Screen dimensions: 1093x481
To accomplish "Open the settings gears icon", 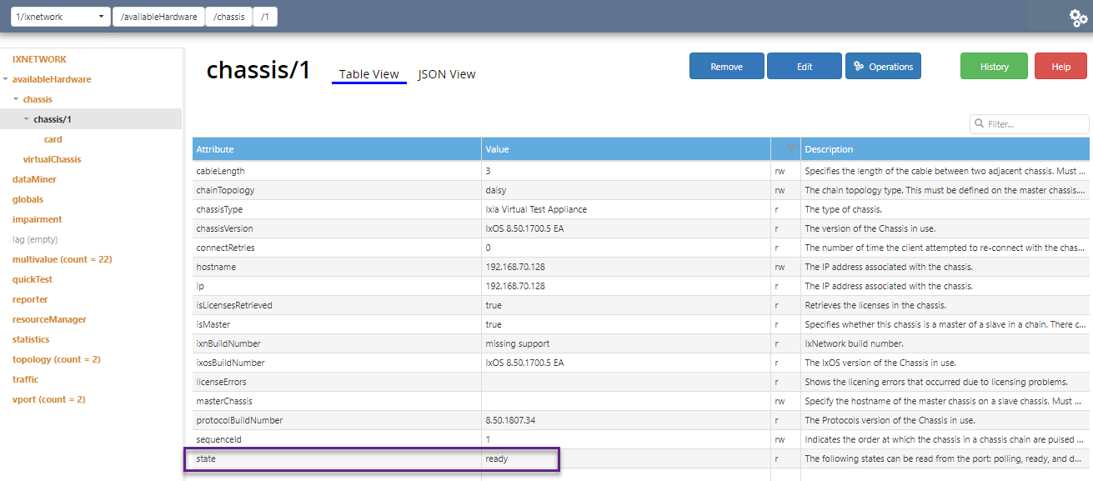I will [1077, 18].
